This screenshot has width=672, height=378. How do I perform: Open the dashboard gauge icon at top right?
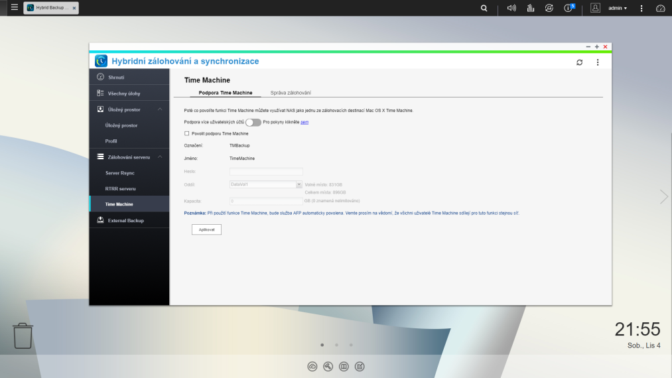pyautogui.click(x=660, y=8)
